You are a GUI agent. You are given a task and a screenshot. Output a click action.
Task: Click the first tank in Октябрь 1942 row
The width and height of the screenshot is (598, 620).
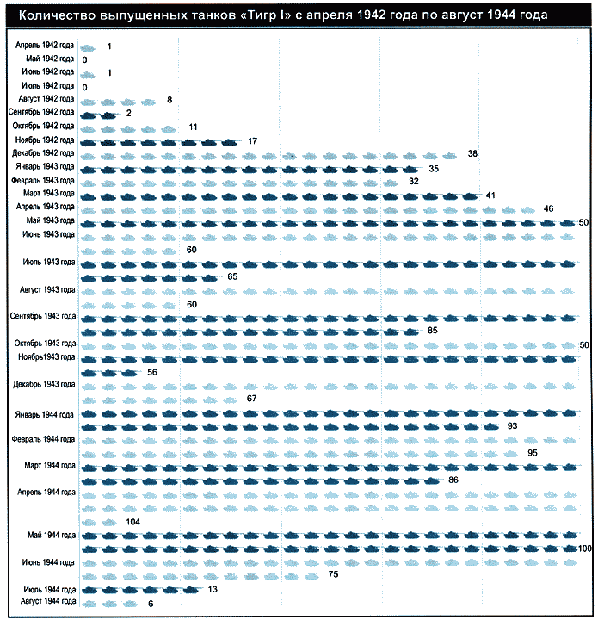point(88,127)
